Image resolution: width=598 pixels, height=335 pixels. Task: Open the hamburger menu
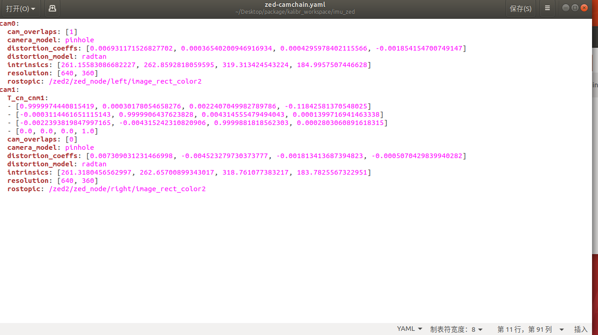pos(547,8)
